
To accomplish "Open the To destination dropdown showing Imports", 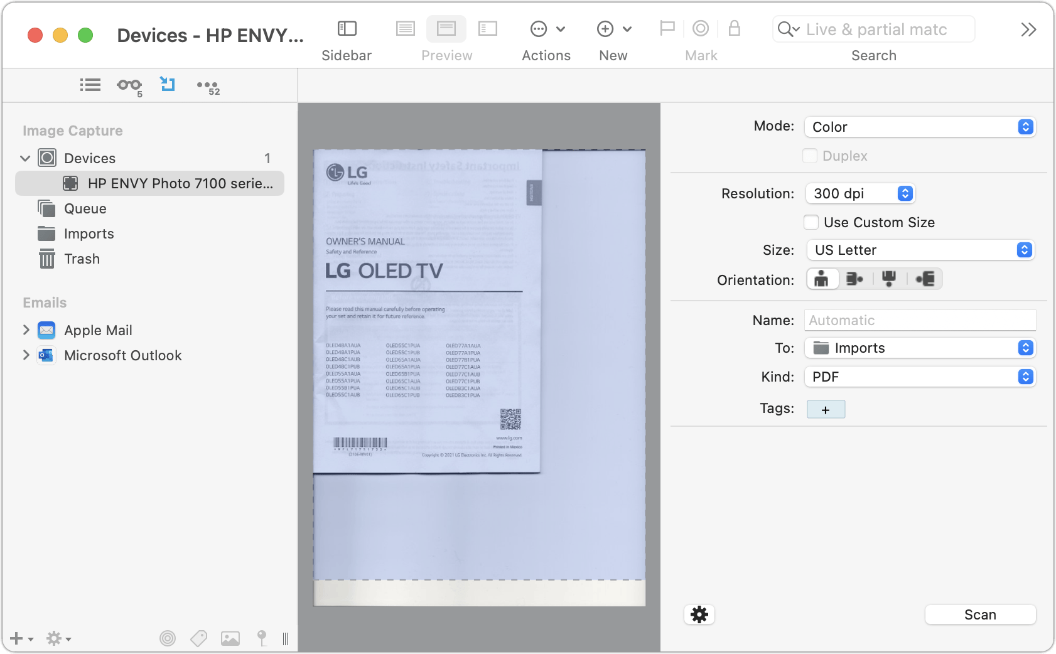I will pyautogui.click(x=920, y=348).
